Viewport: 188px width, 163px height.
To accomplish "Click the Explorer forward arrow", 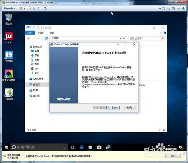I will pos(34,38).
